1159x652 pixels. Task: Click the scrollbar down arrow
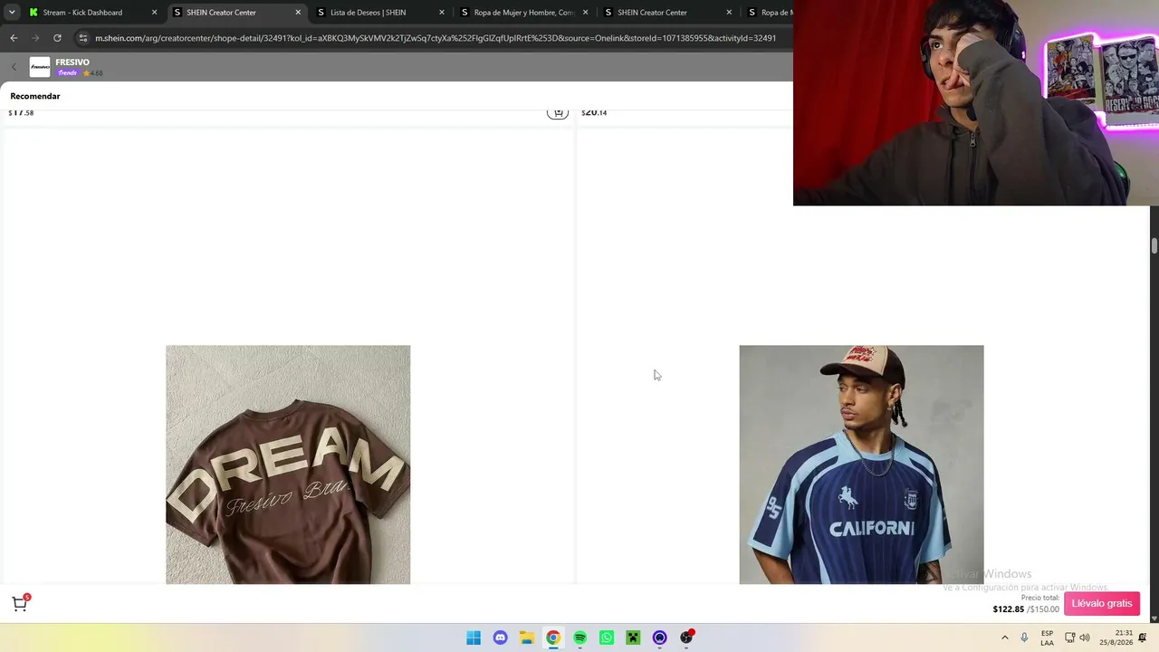[1154, 618]
